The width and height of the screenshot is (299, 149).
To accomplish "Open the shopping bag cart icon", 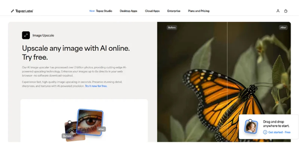I will 285,11.
